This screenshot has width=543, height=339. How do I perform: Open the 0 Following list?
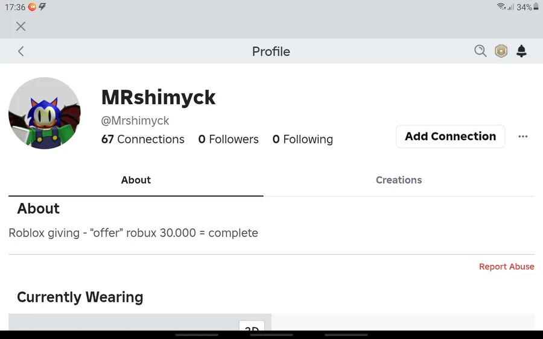[x=303, y=139]
